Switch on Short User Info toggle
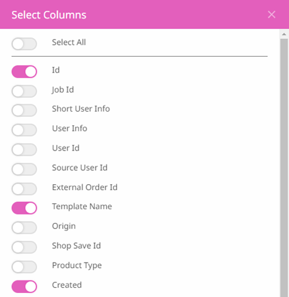289x297 pixels. coord(24,110)
